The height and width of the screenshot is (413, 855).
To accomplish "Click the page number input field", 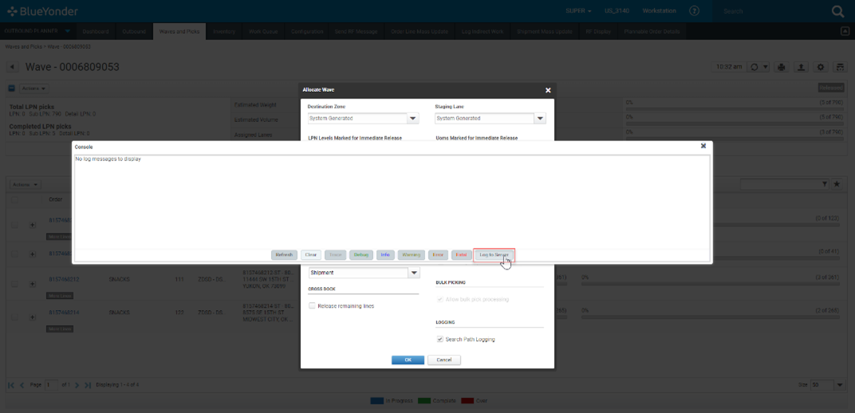I will pos(51,384).
